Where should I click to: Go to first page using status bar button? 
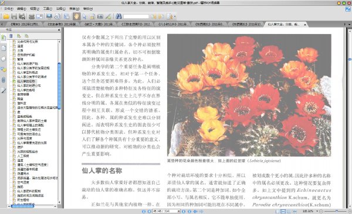click(144, 212)
